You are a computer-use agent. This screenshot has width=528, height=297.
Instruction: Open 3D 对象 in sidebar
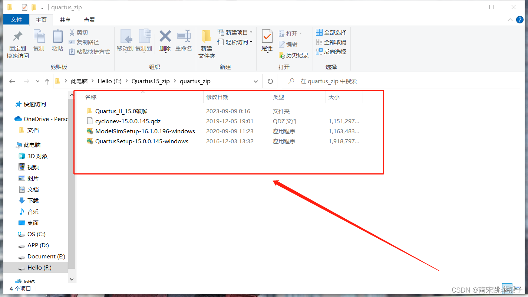click(x=33, y=156)
